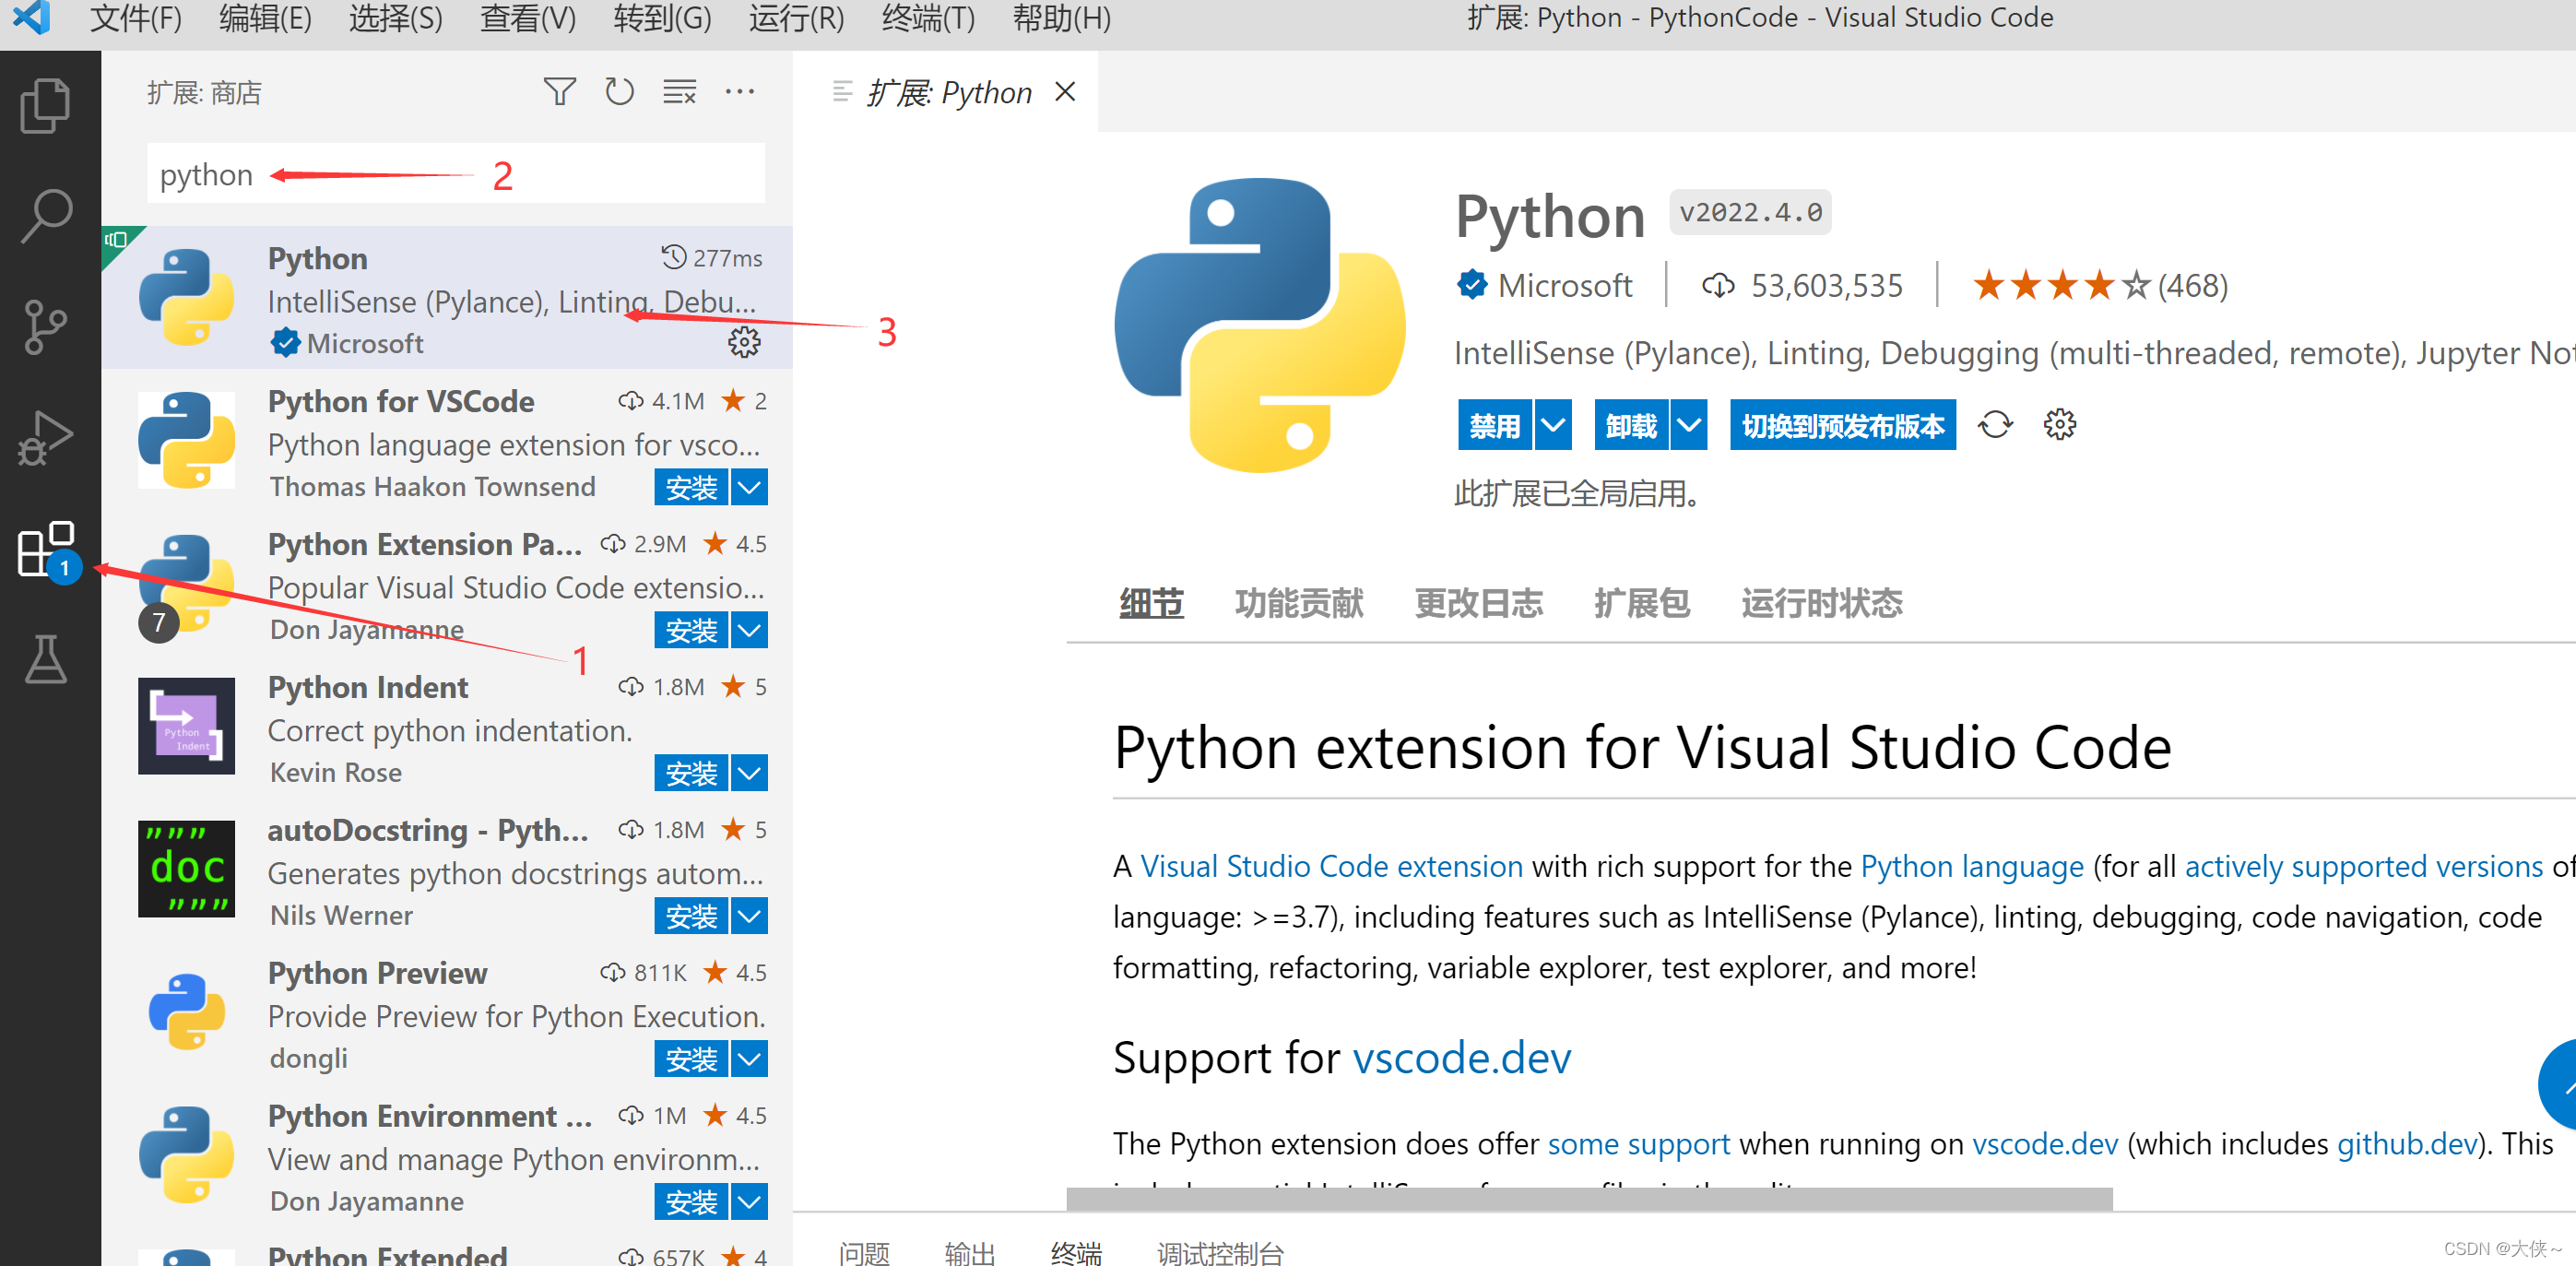Open the vscode.dev heading link
Screen dimensions: 2576x1266
pyautogui.click(x=1460, y=1058)
